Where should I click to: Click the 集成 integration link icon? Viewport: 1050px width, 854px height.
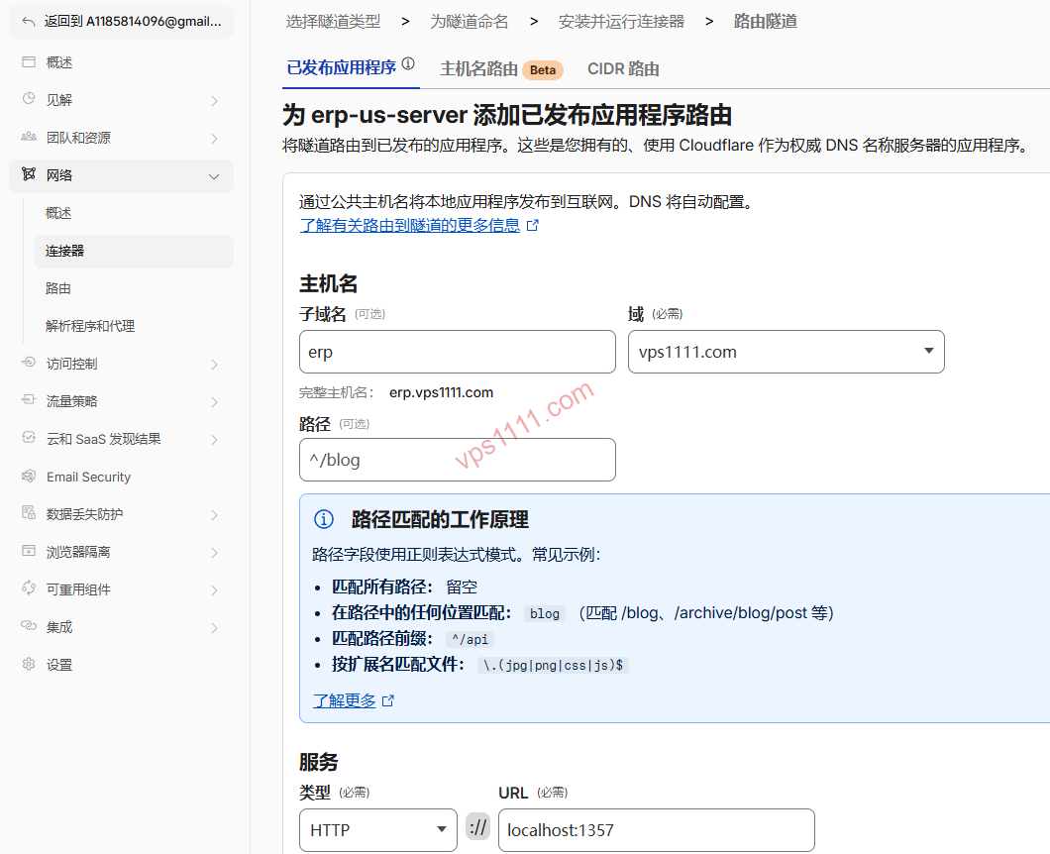pos(29,625)
